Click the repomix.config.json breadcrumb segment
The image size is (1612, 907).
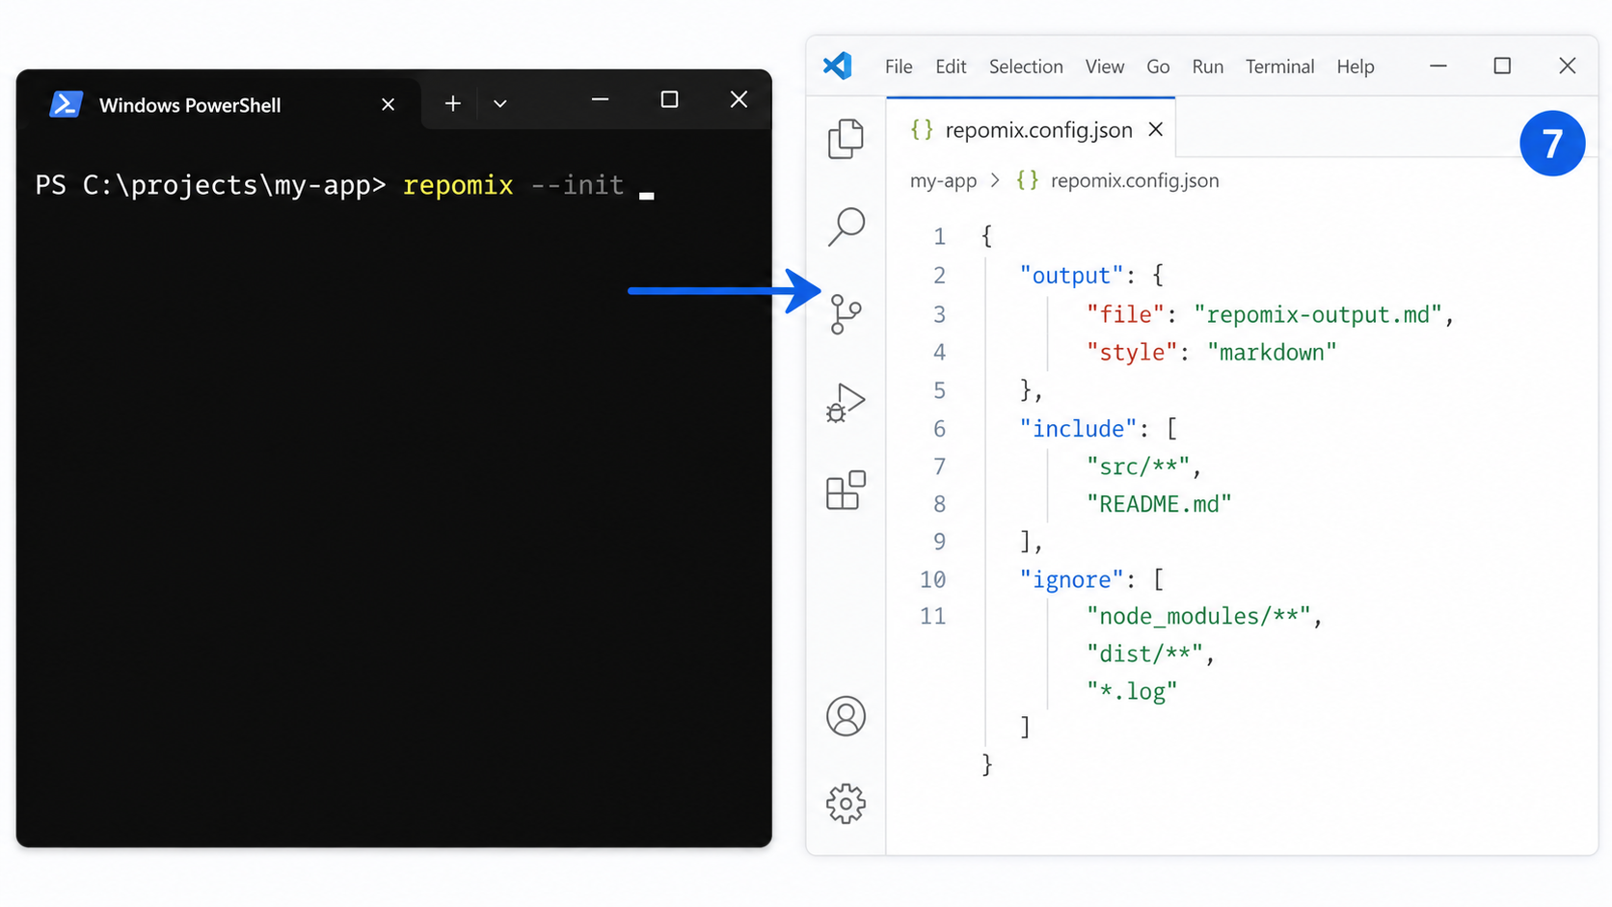1135,180
